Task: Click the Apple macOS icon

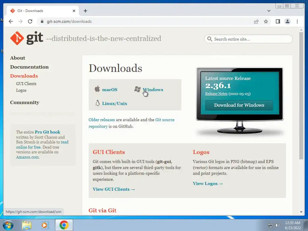Action: tap(97, 89)
